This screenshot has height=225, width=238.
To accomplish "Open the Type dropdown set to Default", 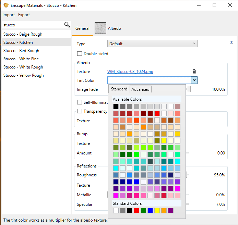I will tap(152, 44).
